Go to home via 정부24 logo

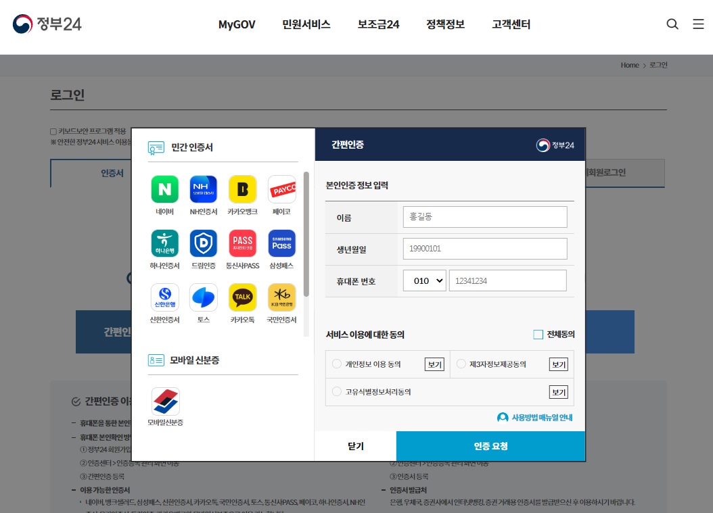click(47, 24)
